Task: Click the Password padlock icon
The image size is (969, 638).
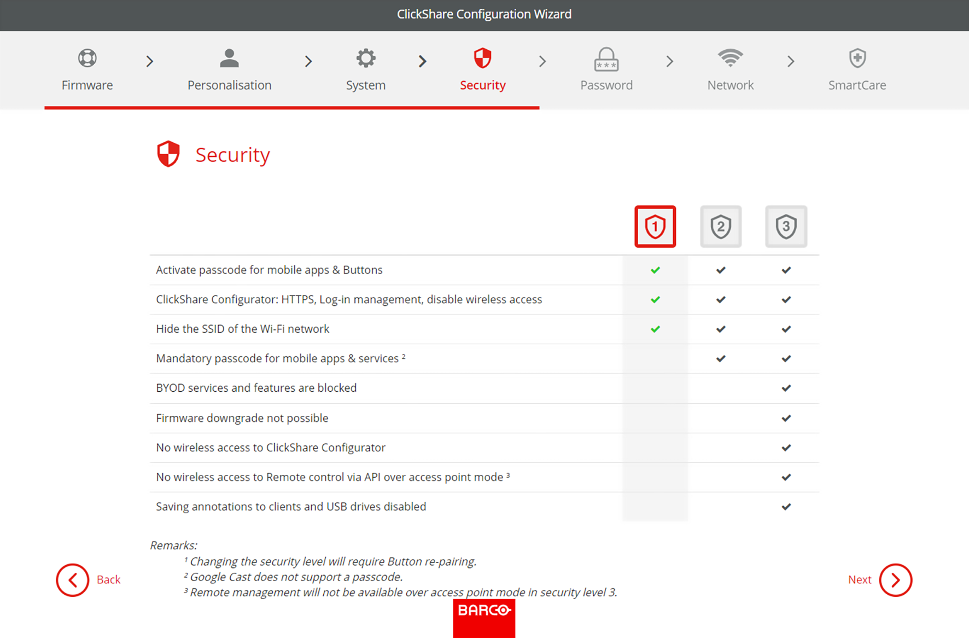Action: pyautogui.click(x=606, y=60)
